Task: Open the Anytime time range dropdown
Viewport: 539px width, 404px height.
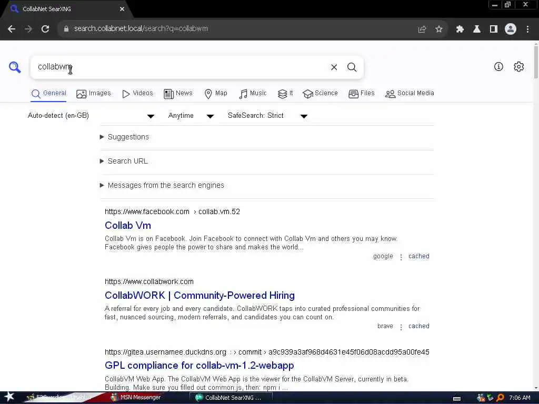Action: [x=191, y=116]
